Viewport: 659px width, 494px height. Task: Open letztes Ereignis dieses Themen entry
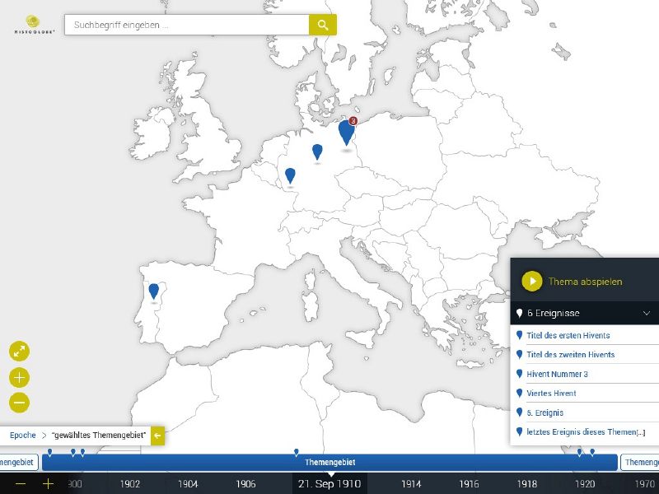point(585,431)
